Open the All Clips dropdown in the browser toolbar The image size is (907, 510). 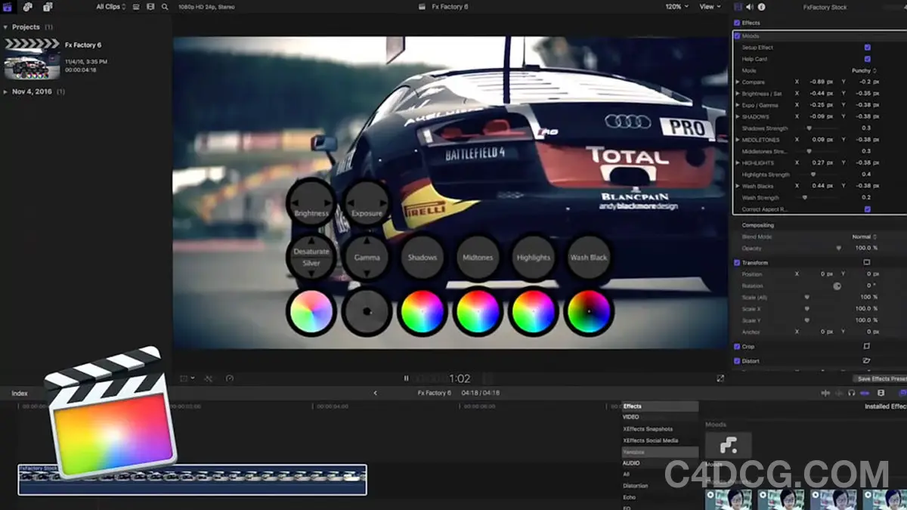(108, 7)
